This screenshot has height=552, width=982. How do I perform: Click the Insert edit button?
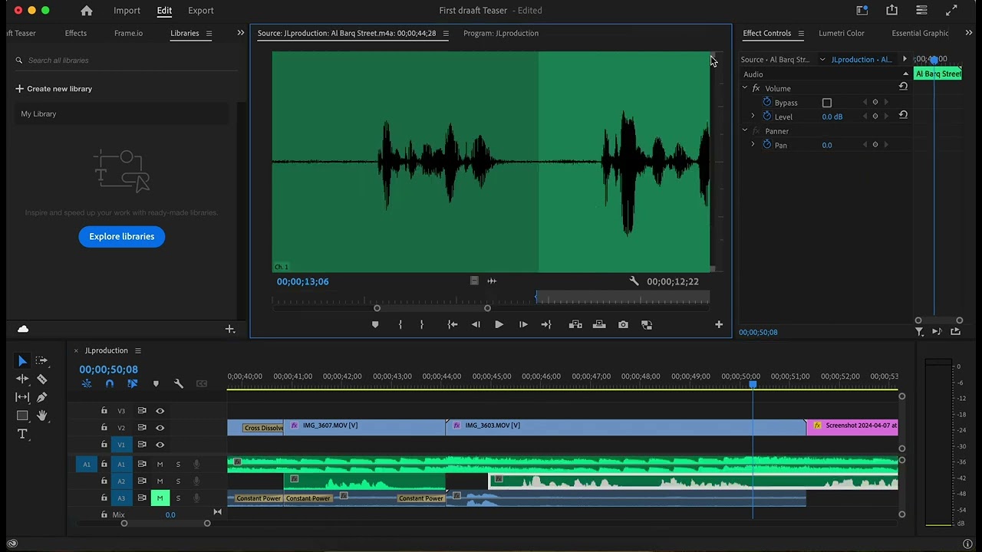(575, 325)
